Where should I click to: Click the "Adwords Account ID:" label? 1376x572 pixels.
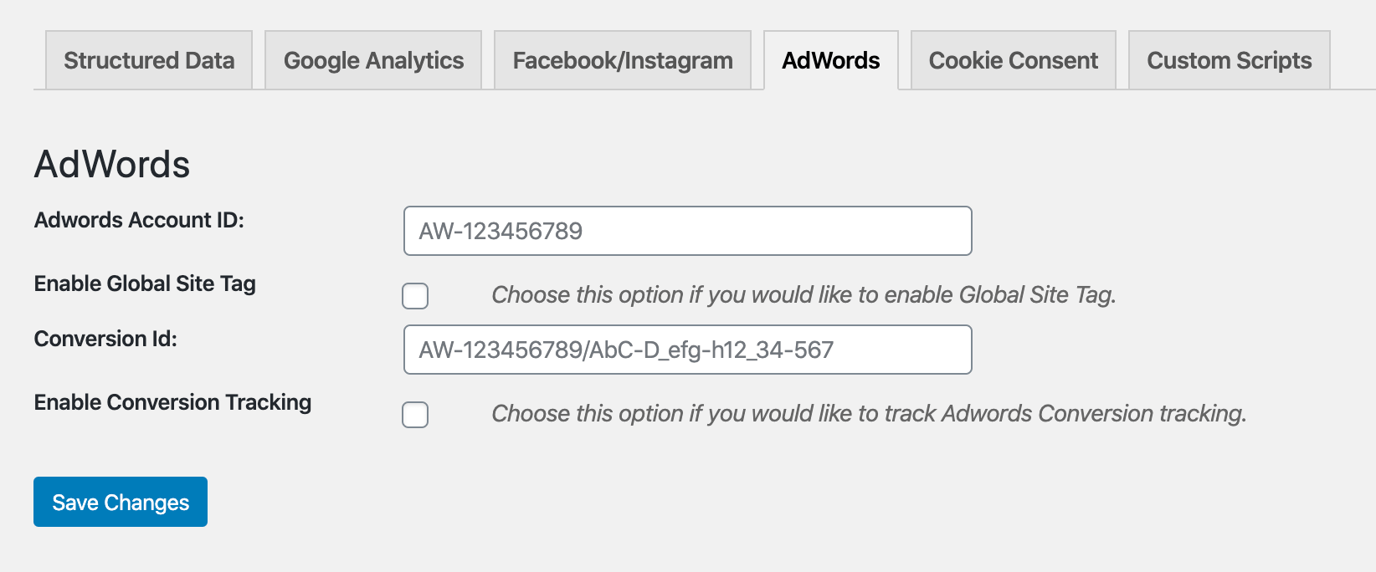coord(139,220)
